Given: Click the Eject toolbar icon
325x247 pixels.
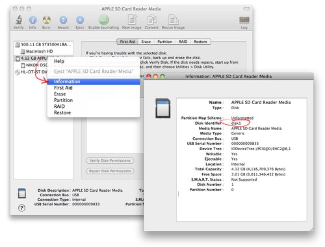Looking at the screenshot, I should (x=80, y=20).
